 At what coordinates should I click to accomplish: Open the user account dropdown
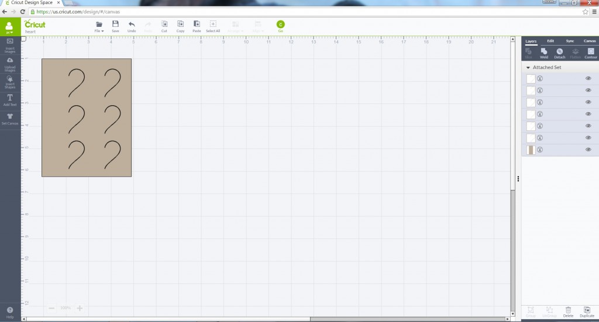click(10, 27)
